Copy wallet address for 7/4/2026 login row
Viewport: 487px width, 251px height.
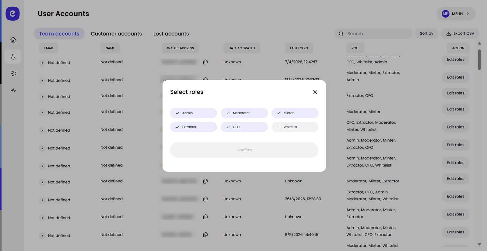coord(205,62)
